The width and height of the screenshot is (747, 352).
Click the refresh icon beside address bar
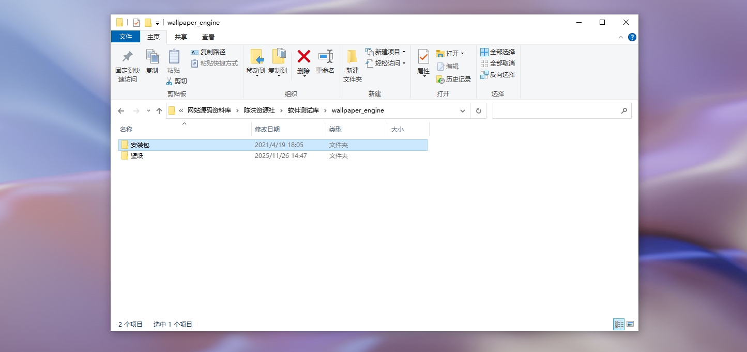point(478,110)
